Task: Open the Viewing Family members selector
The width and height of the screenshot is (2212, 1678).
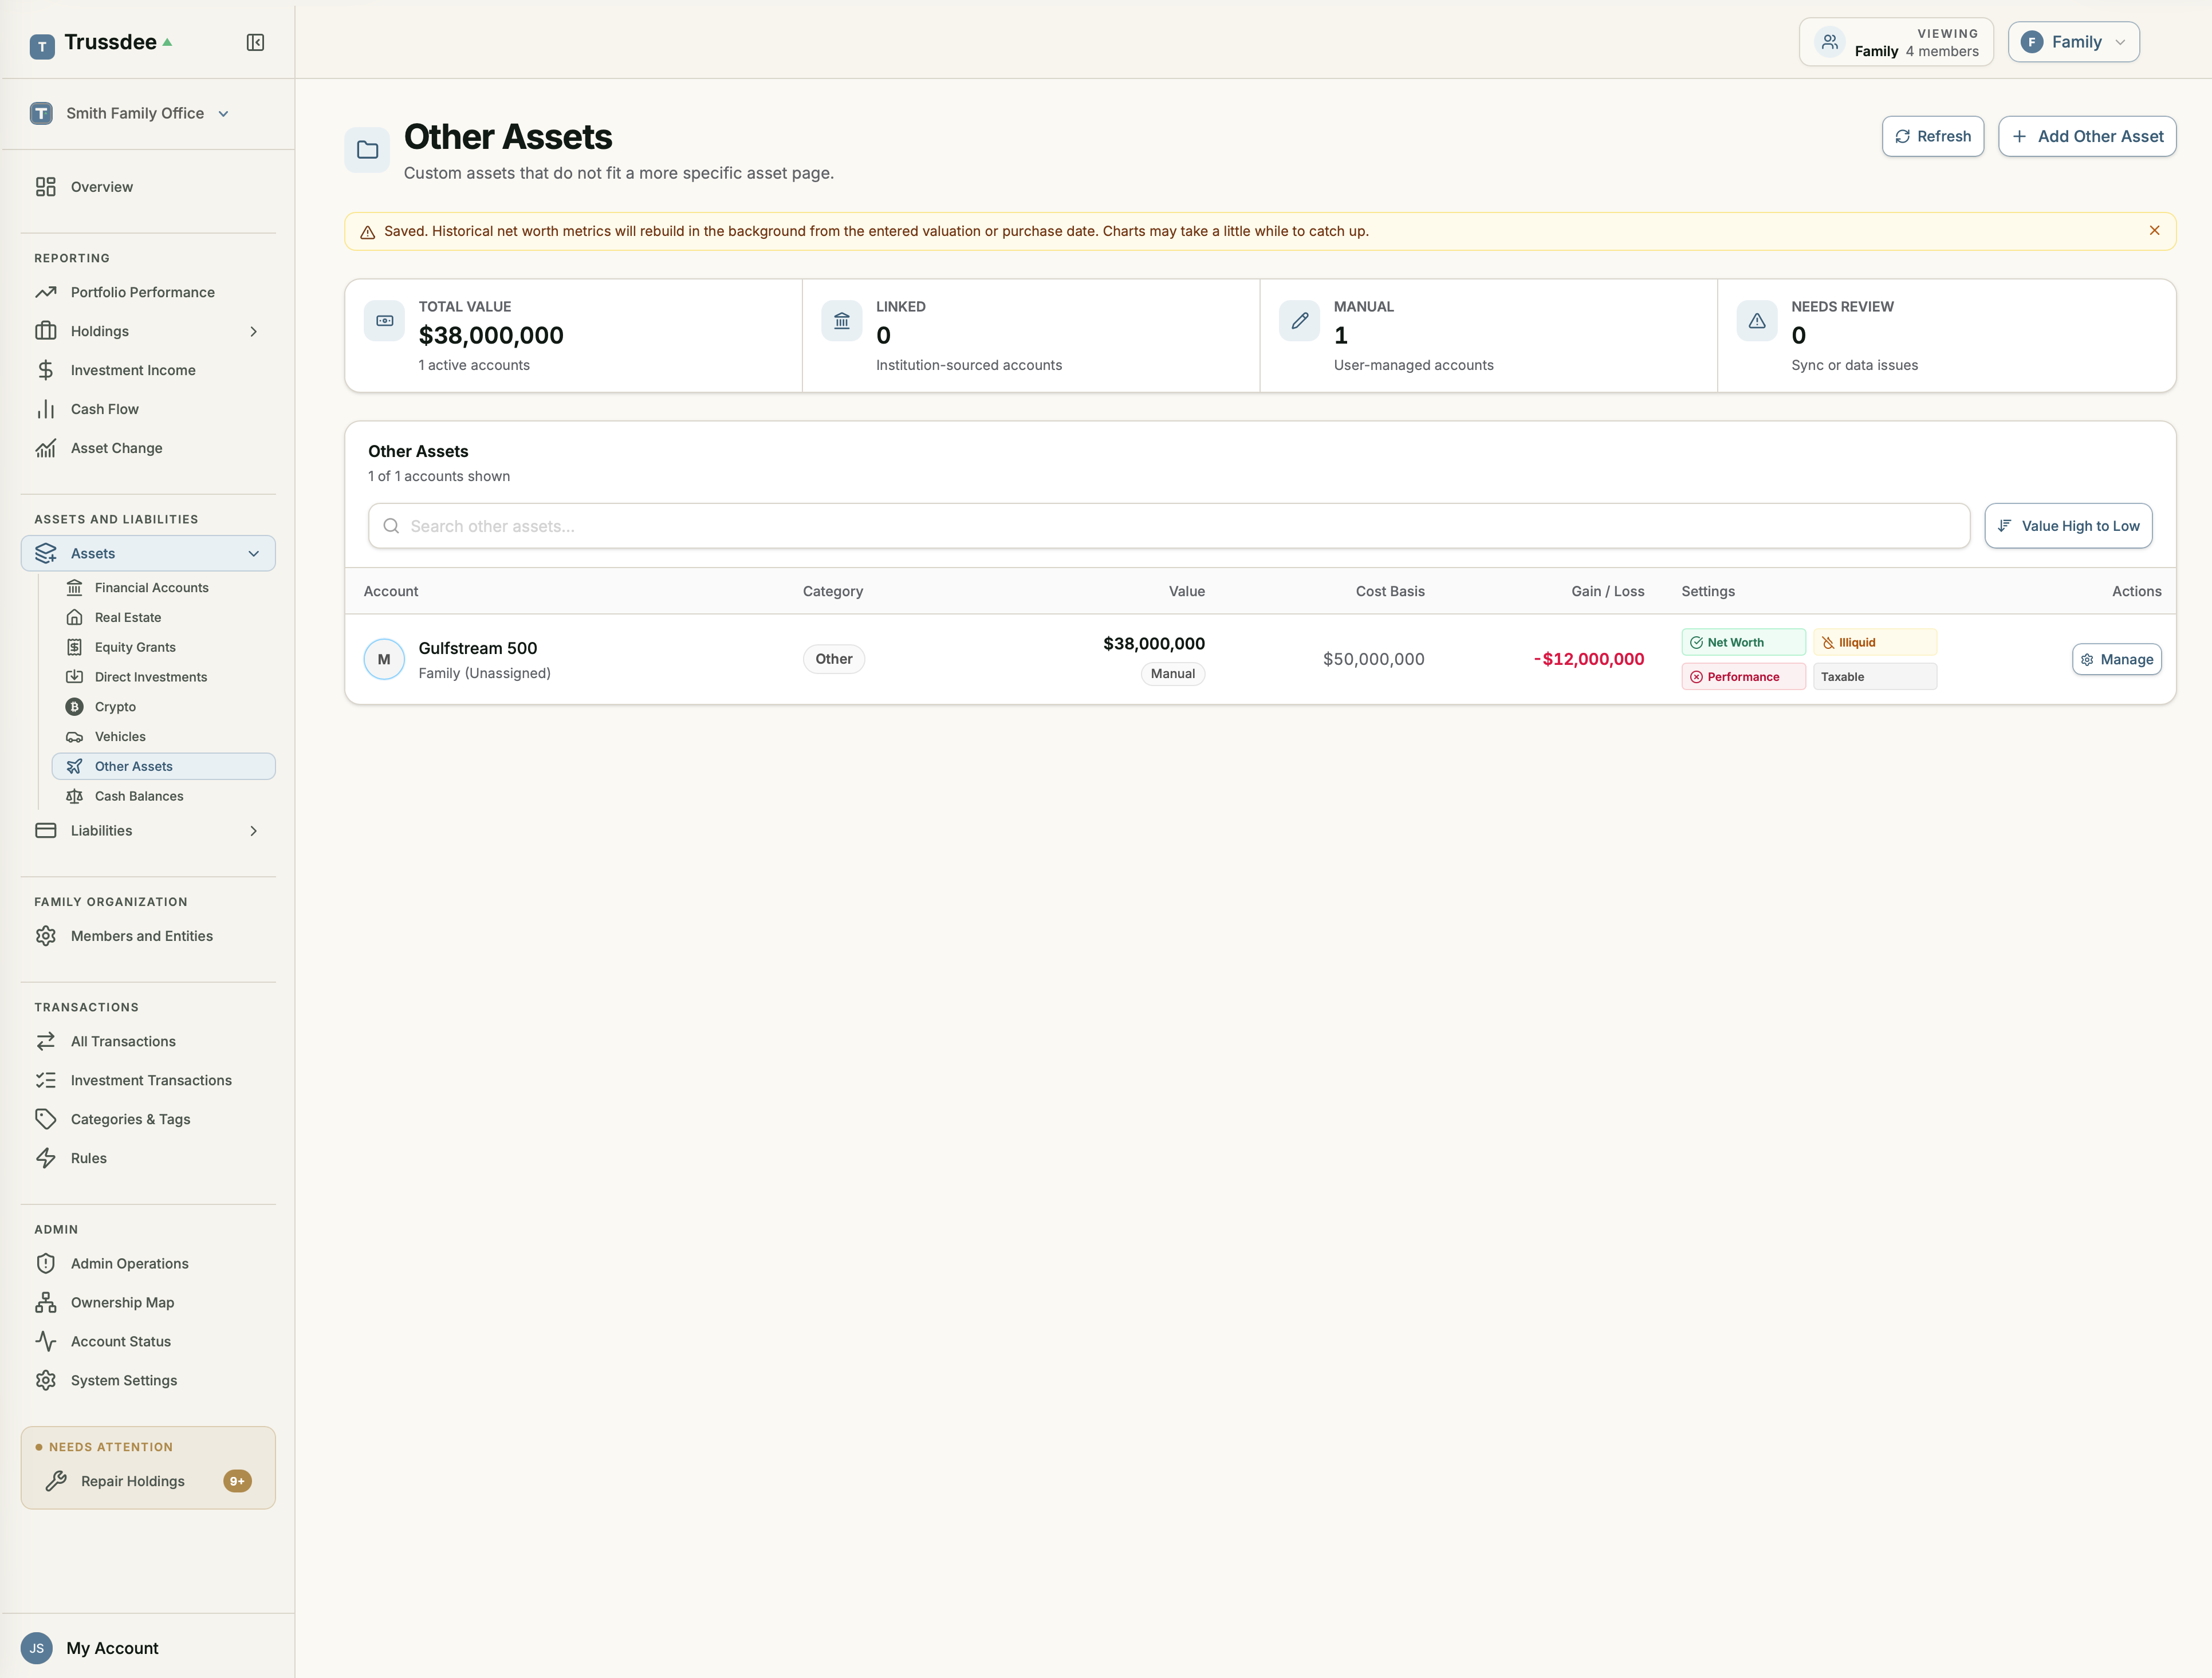Action: tap(1896, 42)
